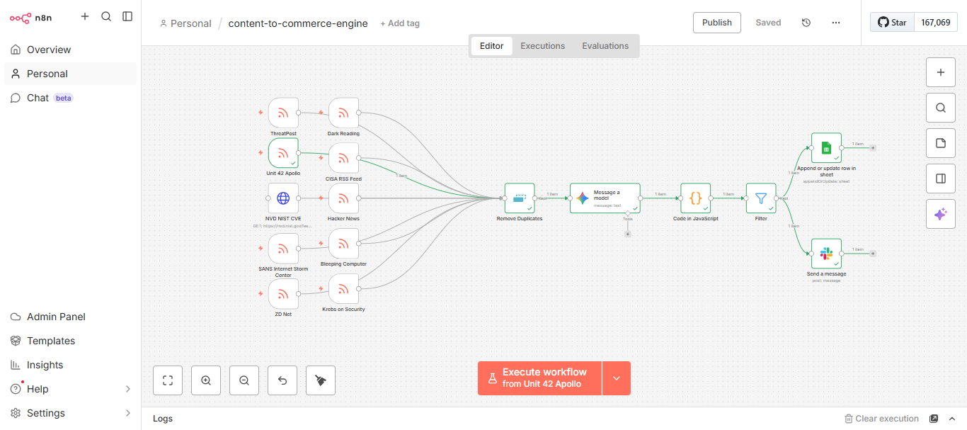Open the workflow history clock icon

[x=806, y=23]
